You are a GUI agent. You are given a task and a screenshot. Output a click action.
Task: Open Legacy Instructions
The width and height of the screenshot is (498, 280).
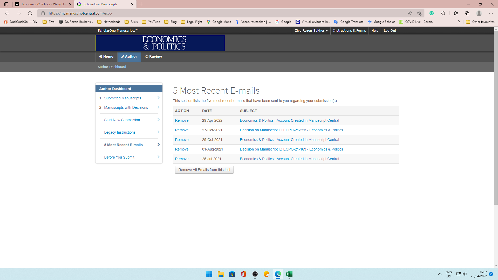point(120,132)
